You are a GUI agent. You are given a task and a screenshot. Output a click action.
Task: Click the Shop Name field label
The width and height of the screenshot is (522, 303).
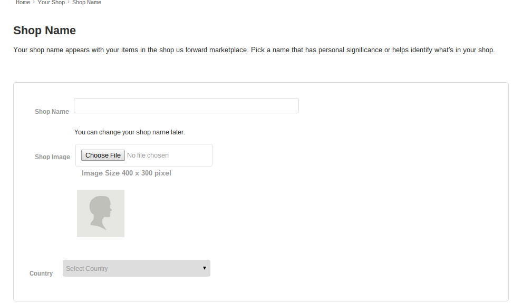[52, 112]
